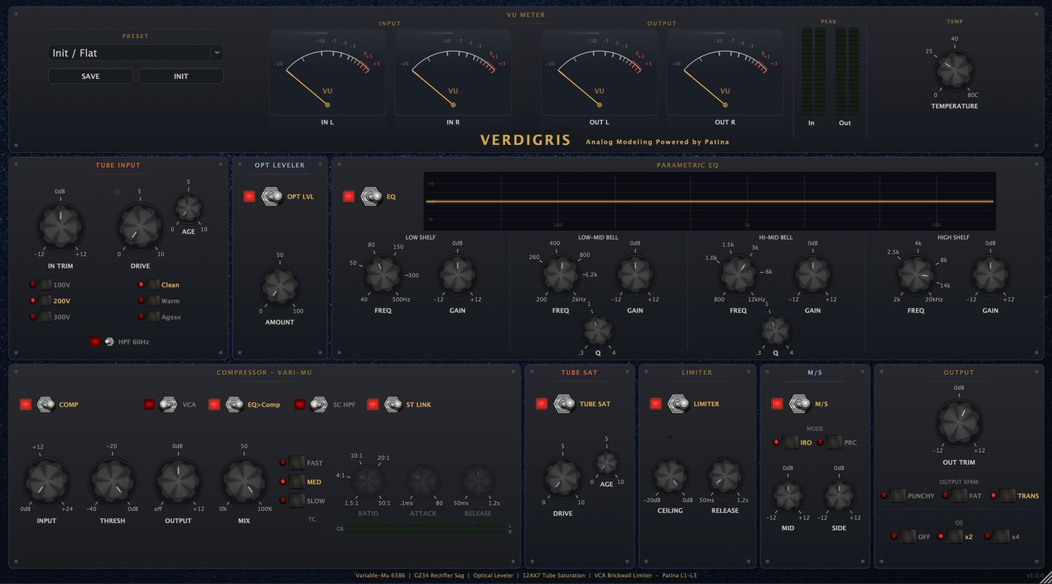Screen dimensions: 1052x584
Task: Click the Low Shelf FREQ knob
Action: [x=383, y=275]
